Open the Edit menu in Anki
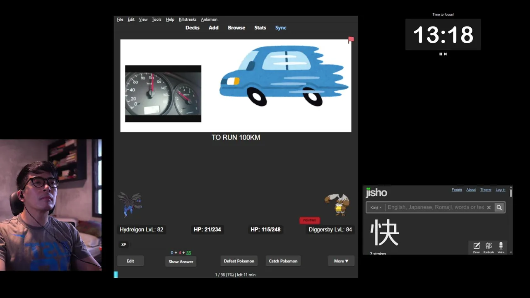This screenshot has width=530, height=298. (131, 19)
